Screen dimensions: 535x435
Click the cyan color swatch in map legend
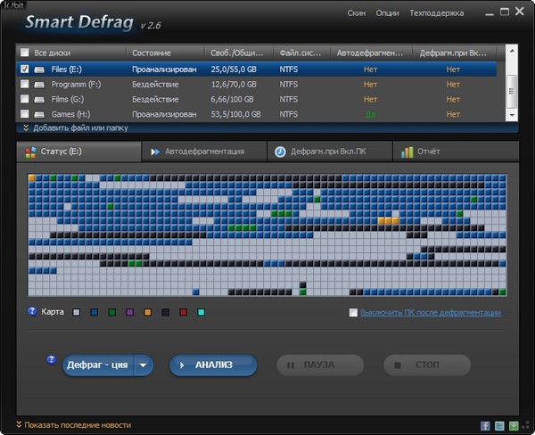(201, 313)
